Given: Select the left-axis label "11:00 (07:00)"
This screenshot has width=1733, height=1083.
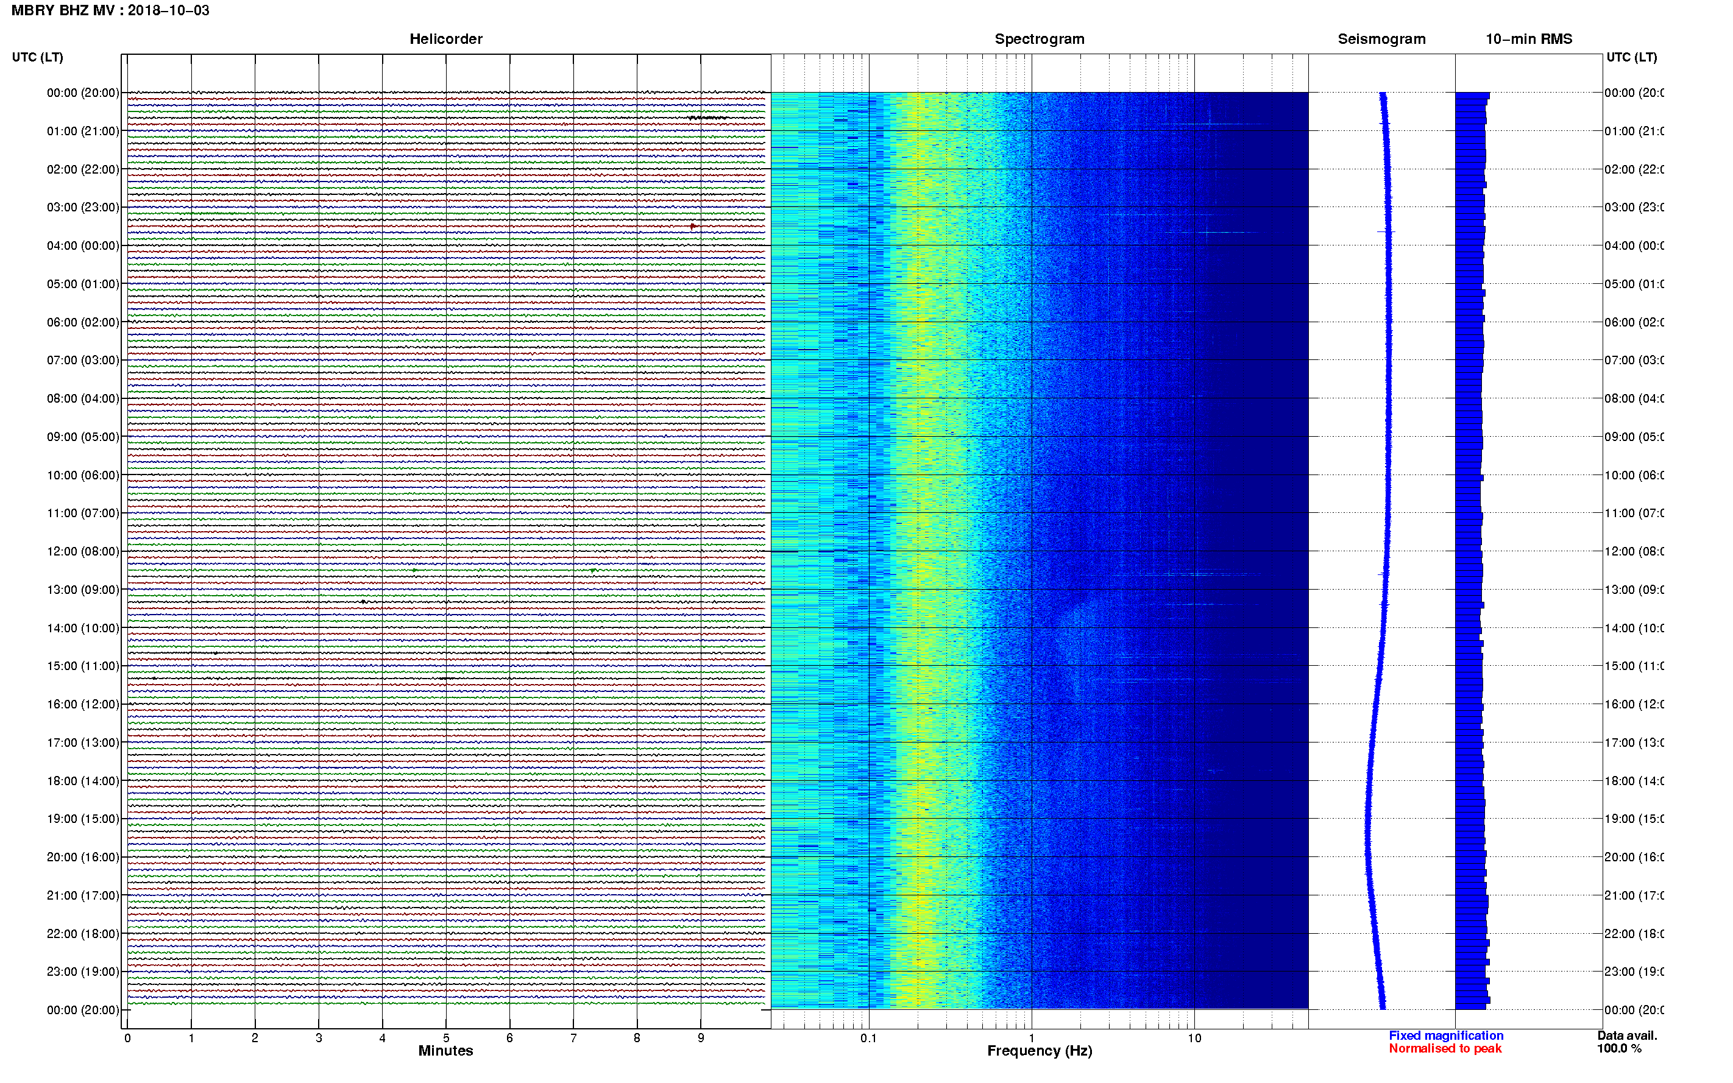Looking at the screenshot, I should coord(83,513).
